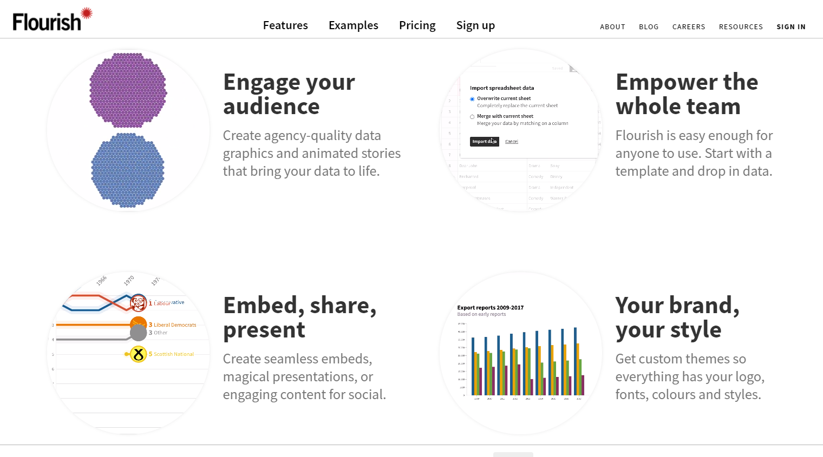
Task: Open the Features menu item
Action: pyautogui.click(x=285, y=25)
